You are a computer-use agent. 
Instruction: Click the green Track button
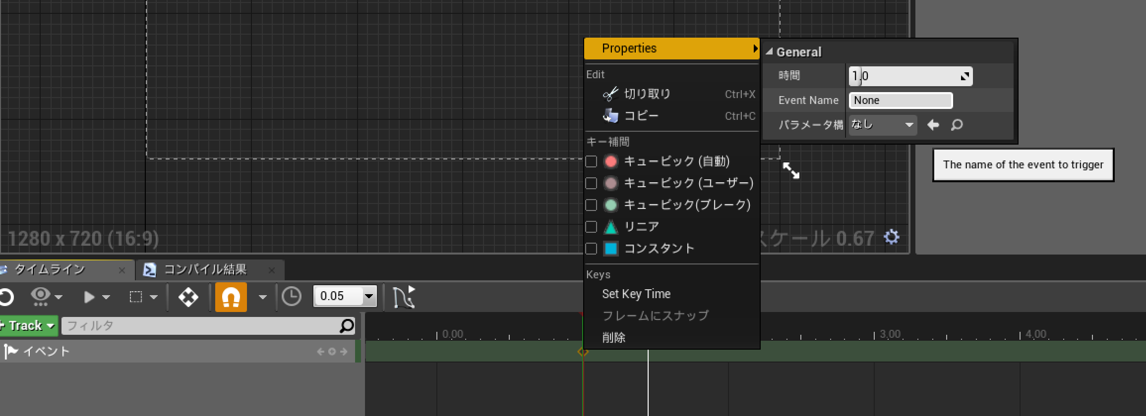click(29, 326)
